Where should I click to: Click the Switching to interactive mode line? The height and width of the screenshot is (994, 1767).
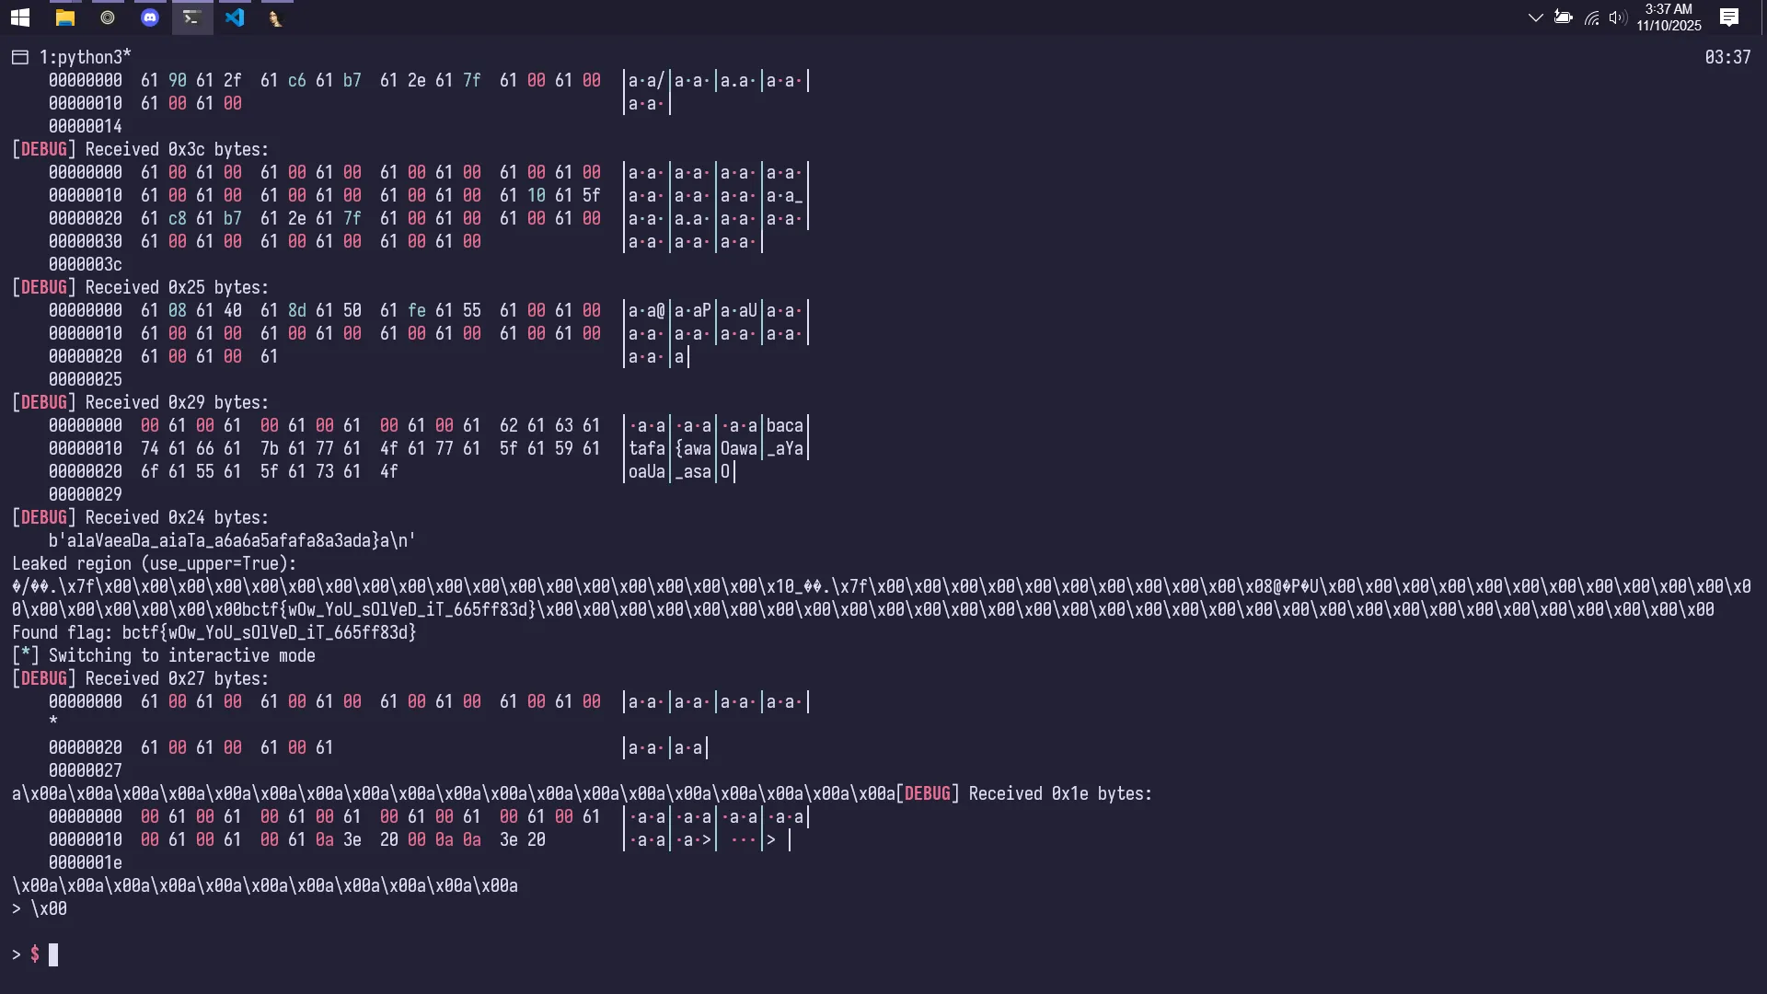pyautogui.click(x=164, y=655)
